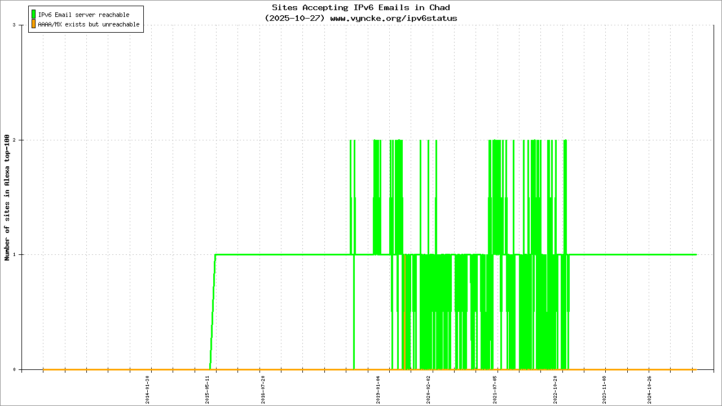Select the 2015-05-11 x-axis date marker
Image resolution: width=722 pixels, height=406 pixels.
tap(208, 389)
